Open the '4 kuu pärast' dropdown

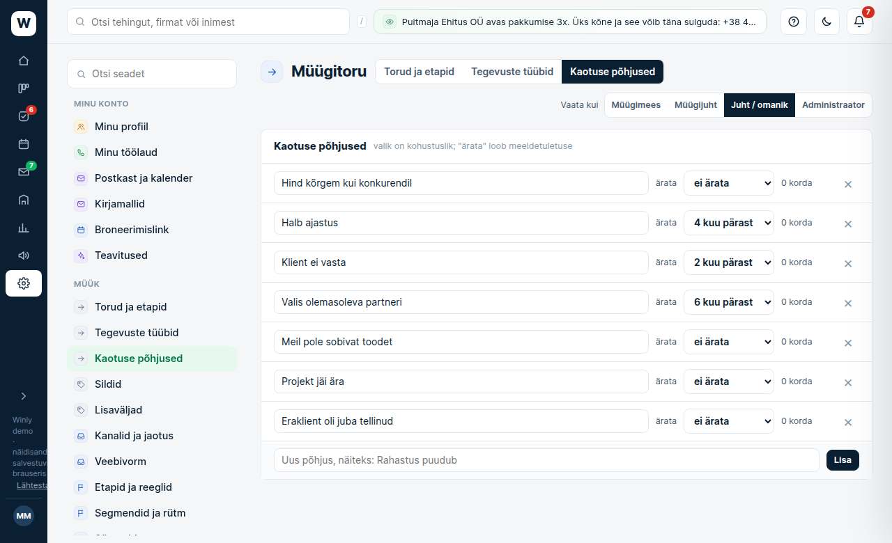729,223
